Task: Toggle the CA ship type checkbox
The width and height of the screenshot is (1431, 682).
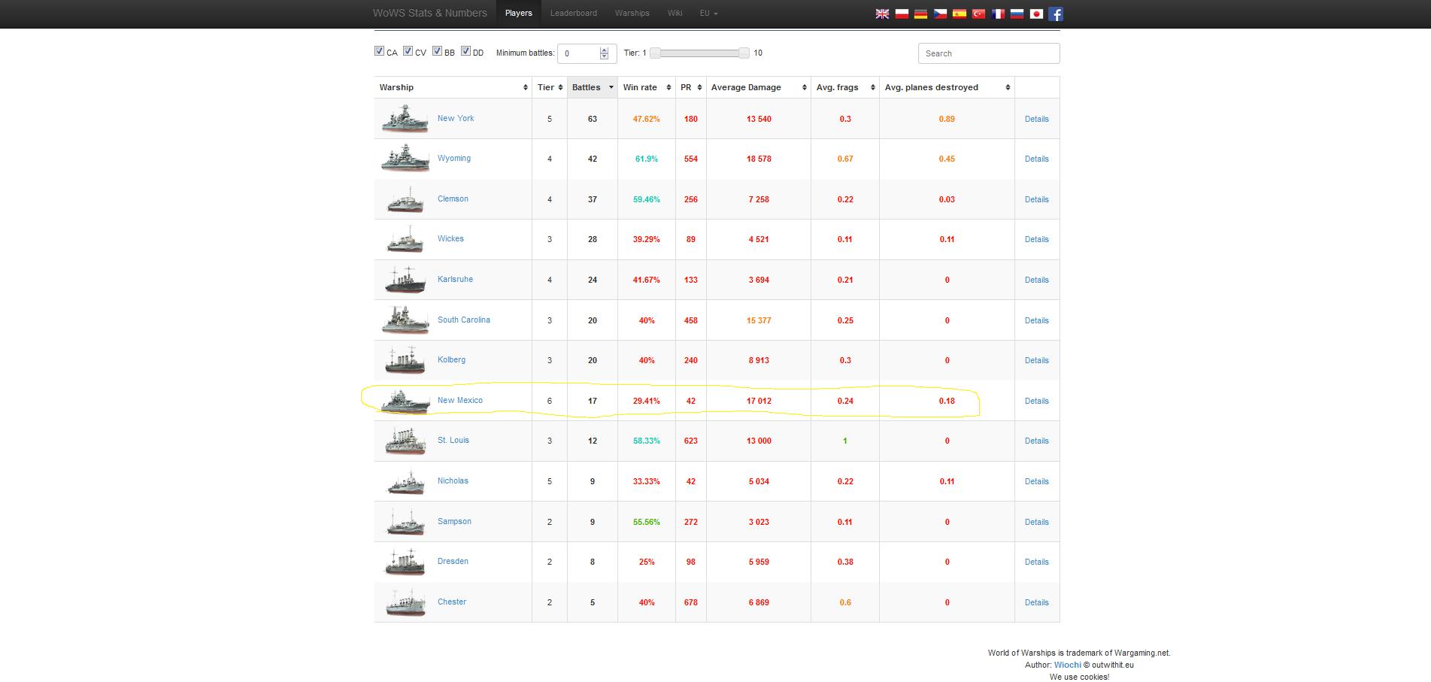Action: point(379,51)
